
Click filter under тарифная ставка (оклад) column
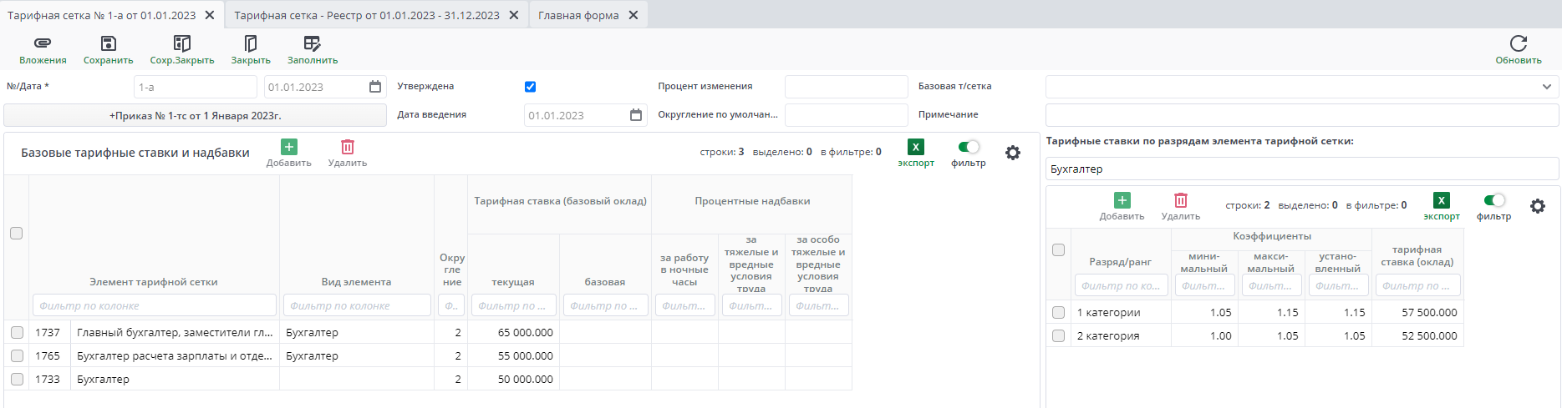pyautogui.click(x=1417, y=285)
